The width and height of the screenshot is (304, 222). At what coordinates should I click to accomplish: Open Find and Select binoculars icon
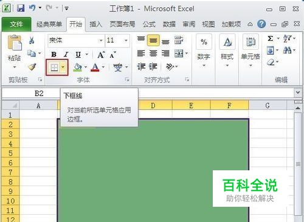click(288, 50)
